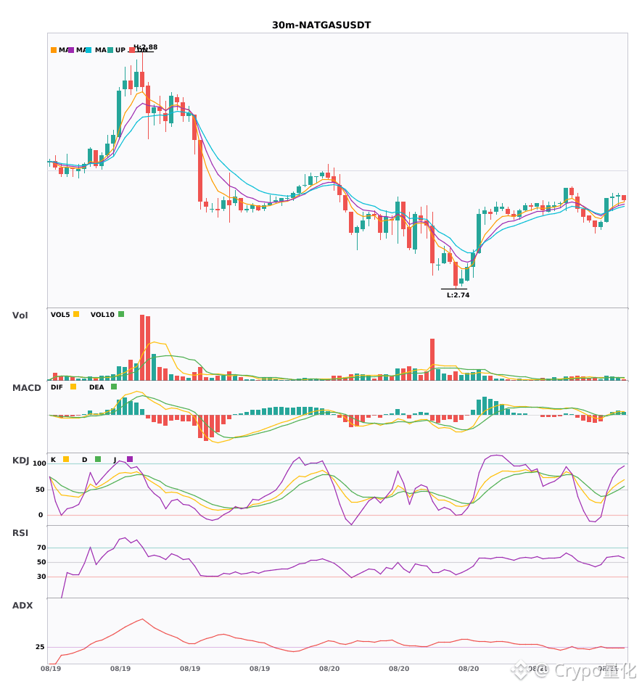The width and height of the screenshot is (642, 689).
Task: Click the VOL5 legend text
Action: [x=60, y=315]
